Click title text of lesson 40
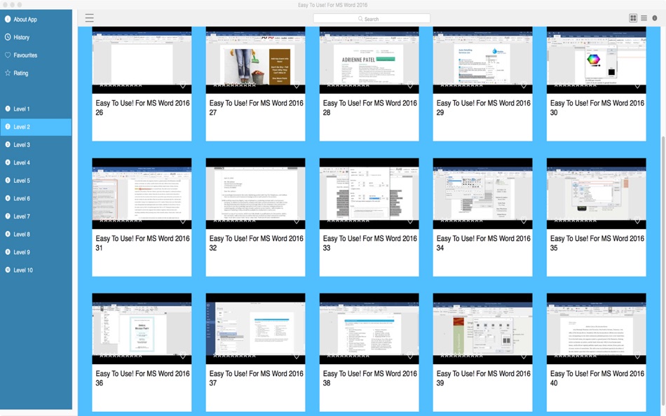This screenshot has width=666, height=416. click(597, 377)
